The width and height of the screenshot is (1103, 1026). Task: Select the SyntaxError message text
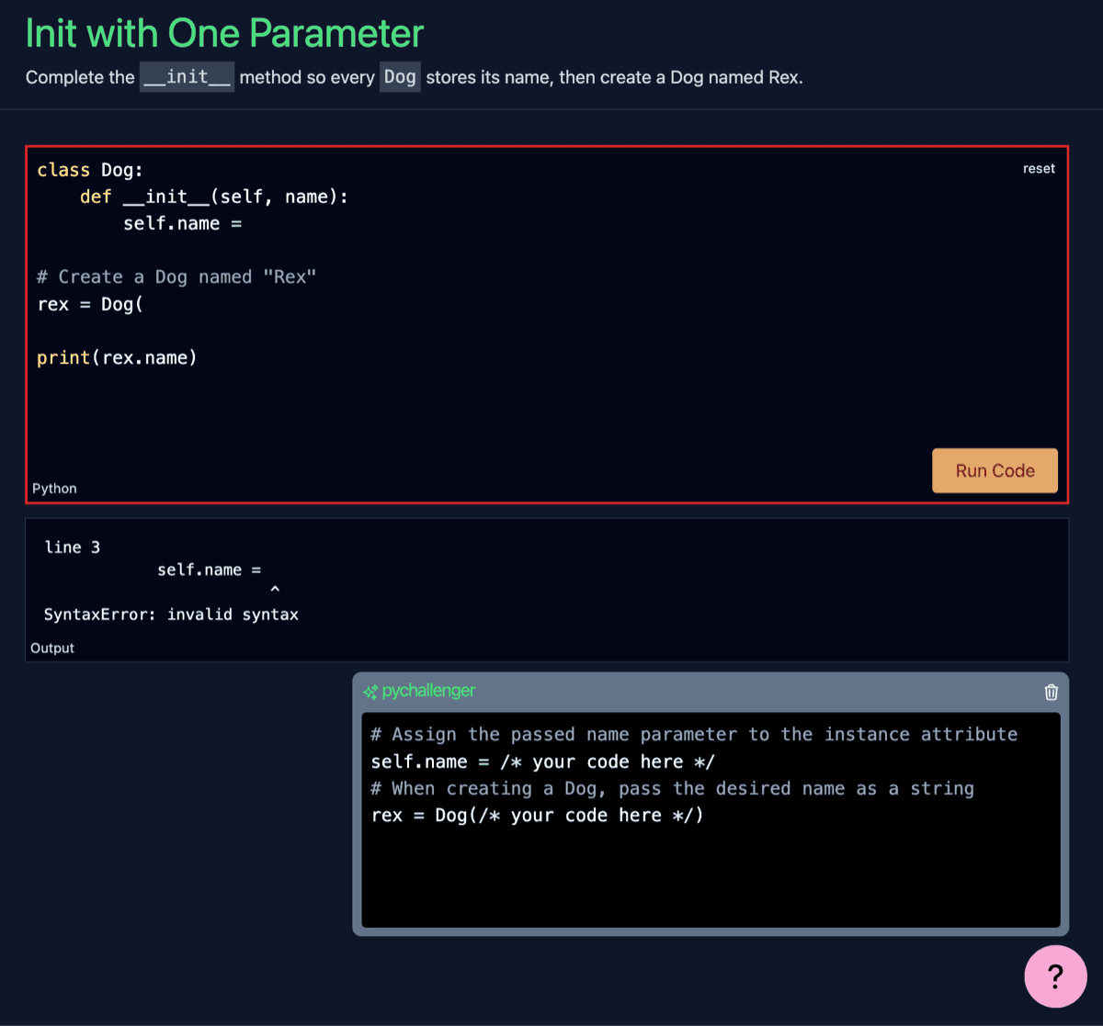(174, 614)
